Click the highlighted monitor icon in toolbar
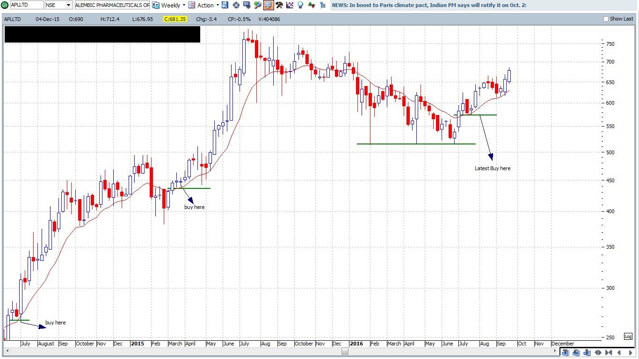Screen dimensions: 639x359 [x=268, y=5]
